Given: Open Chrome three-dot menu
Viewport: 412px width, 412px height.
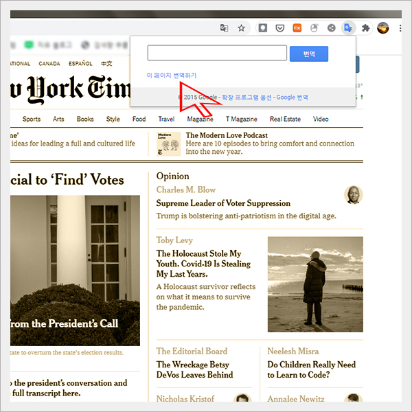Looking at the screenshot, I should [x=400, y=28].
